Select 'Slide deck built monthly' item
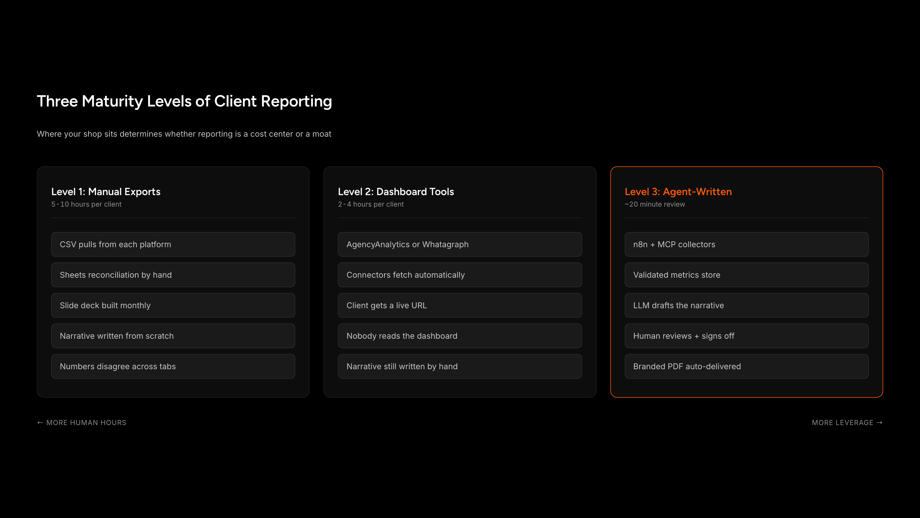This screenshot has height=518, width=920. tap(173, 305)
